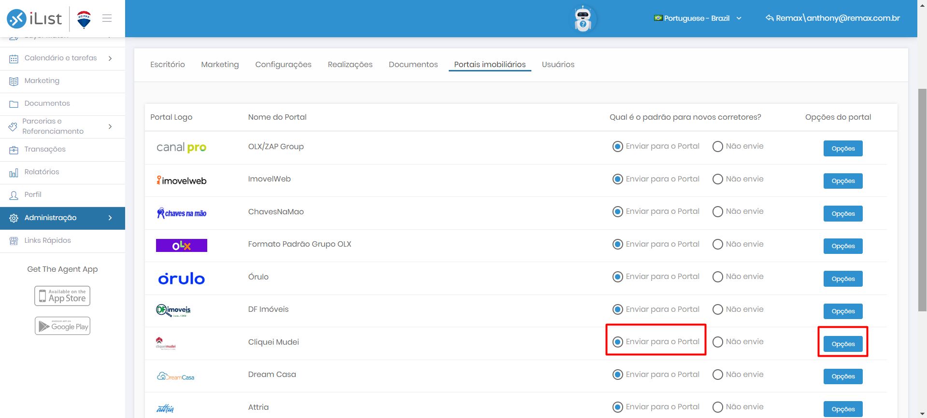Screen dimensions: 927x418
Task: Open the Escritório tab
Action: coord(168,65)
